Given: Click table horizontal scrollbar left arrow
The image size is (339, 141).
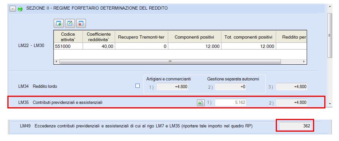Looking at the screenshot, I should point(56,62).
